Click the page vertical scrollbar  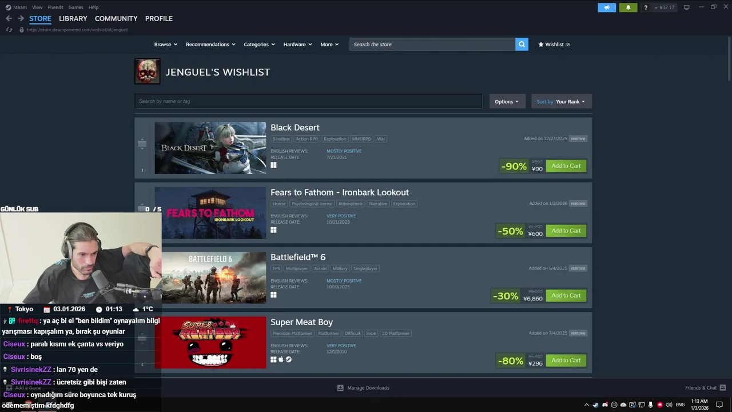tap(729, 60)
